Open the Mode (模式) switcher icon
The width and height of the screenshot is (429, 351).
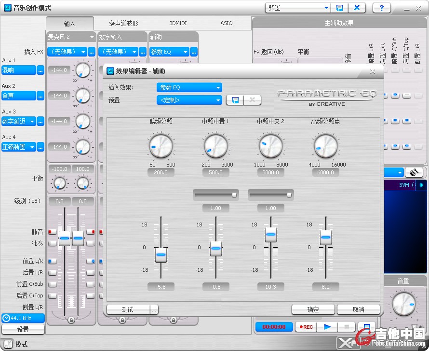8,344
